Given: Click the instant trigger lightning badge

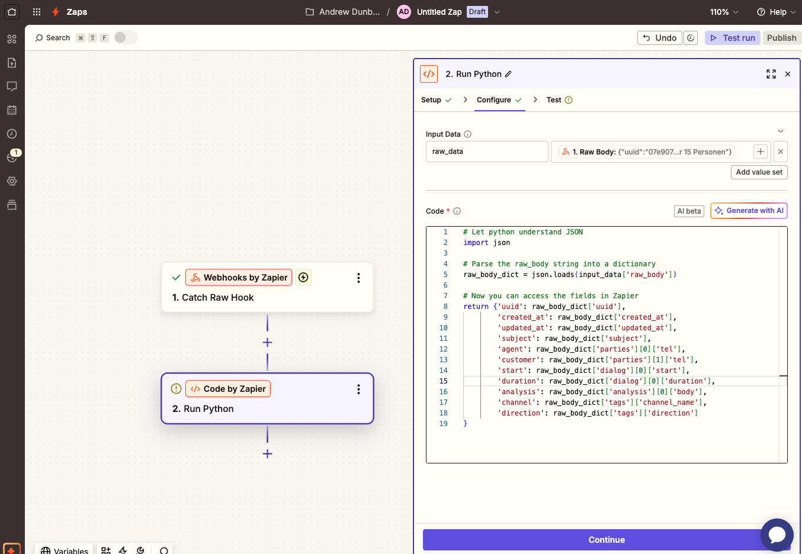Looking at the screenshot, I should pyautogui.click(x=303, y=278).
